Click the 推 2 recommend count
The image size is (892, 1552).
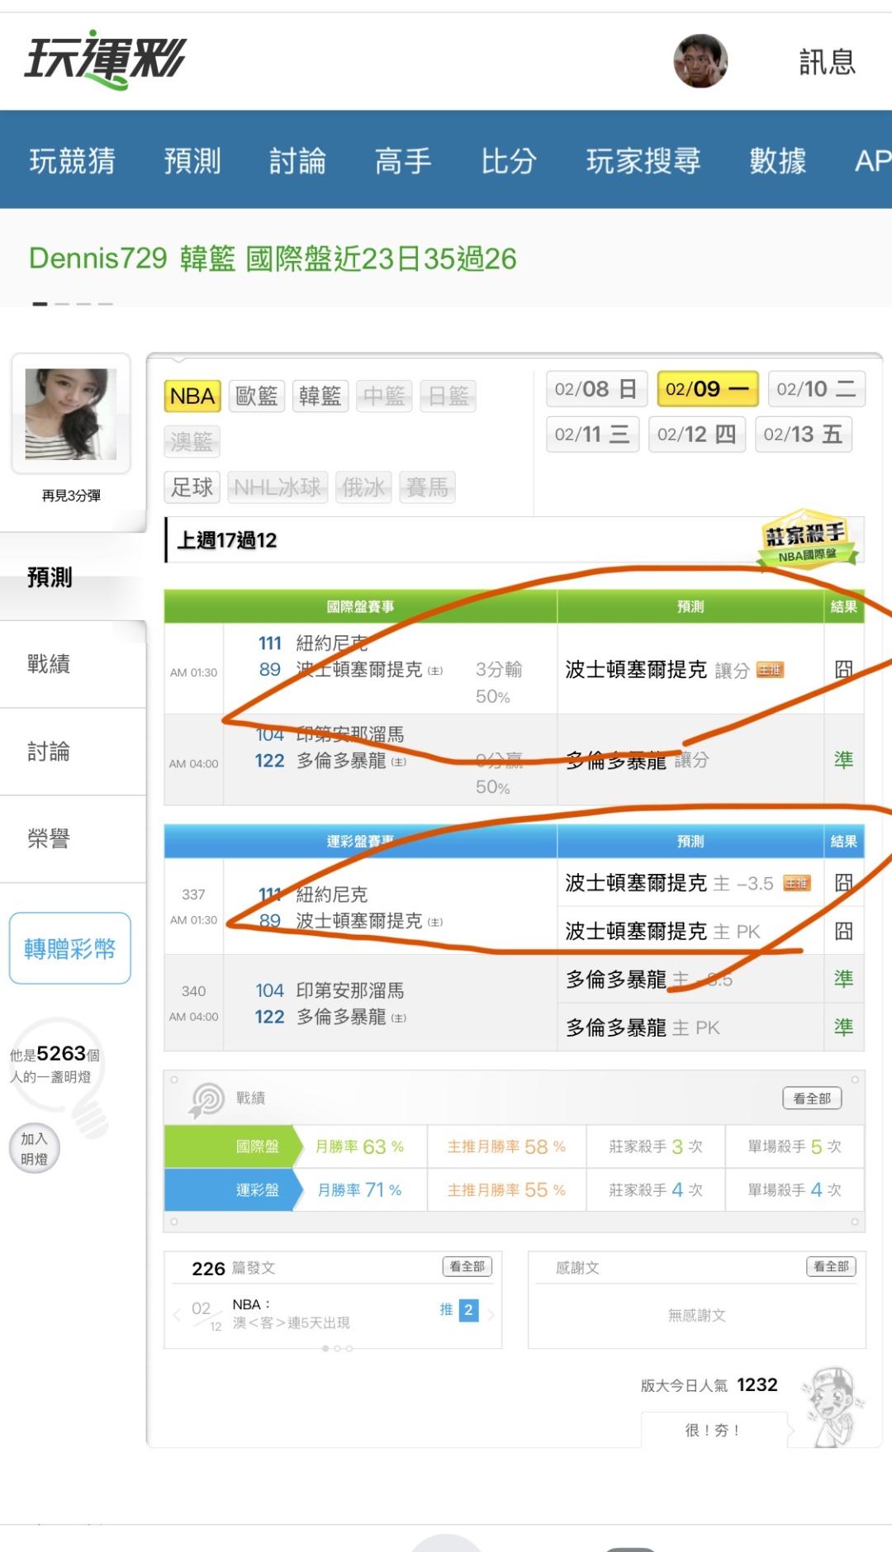[x=459, y=1309]
